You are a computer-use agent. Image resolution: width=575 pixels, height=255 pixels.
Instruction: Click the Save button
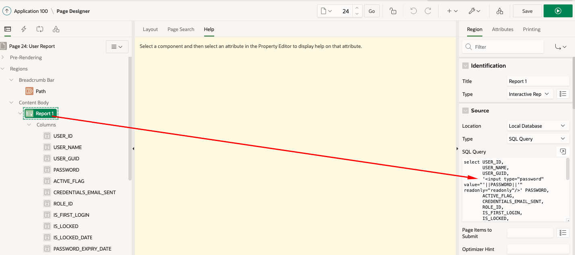(x=527, y=11)
